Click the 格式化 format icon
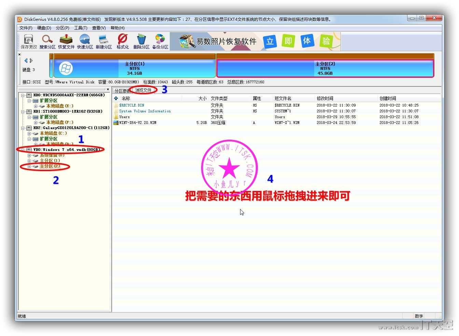459x336 pixels. click(x=123, y=42)
